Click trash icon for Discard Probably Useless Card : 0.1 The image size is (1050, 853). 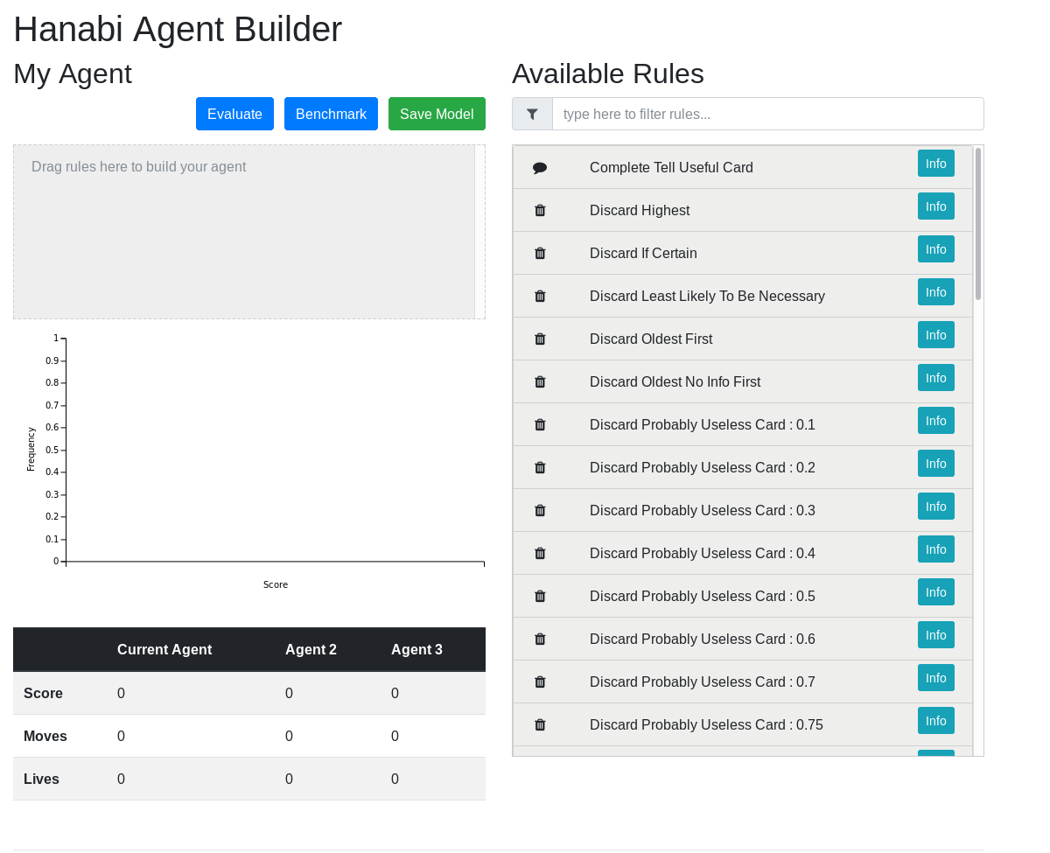(540, 424)
